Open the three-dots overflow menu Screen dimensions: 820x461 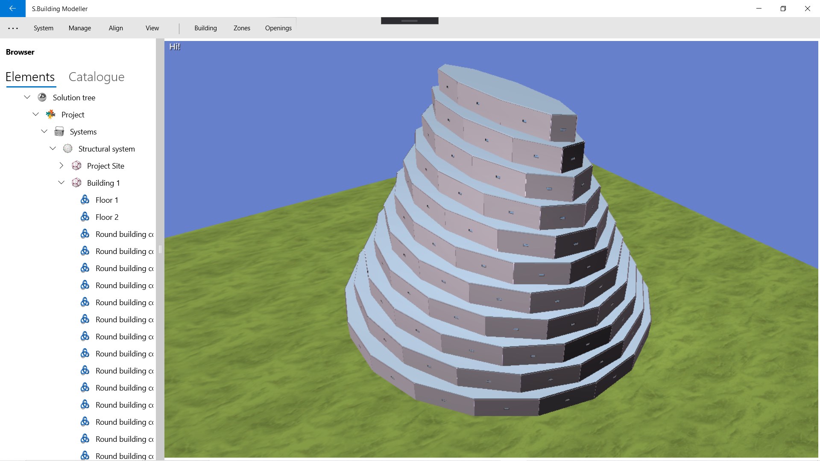pos(13,28)
